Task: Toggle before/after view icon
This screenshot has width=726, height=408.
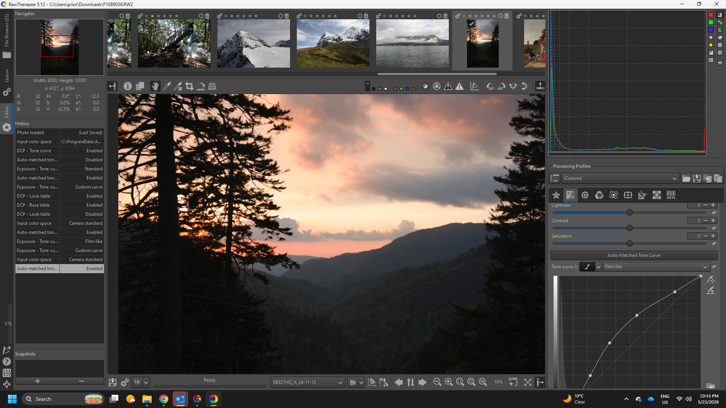Action: coord(140,86)
